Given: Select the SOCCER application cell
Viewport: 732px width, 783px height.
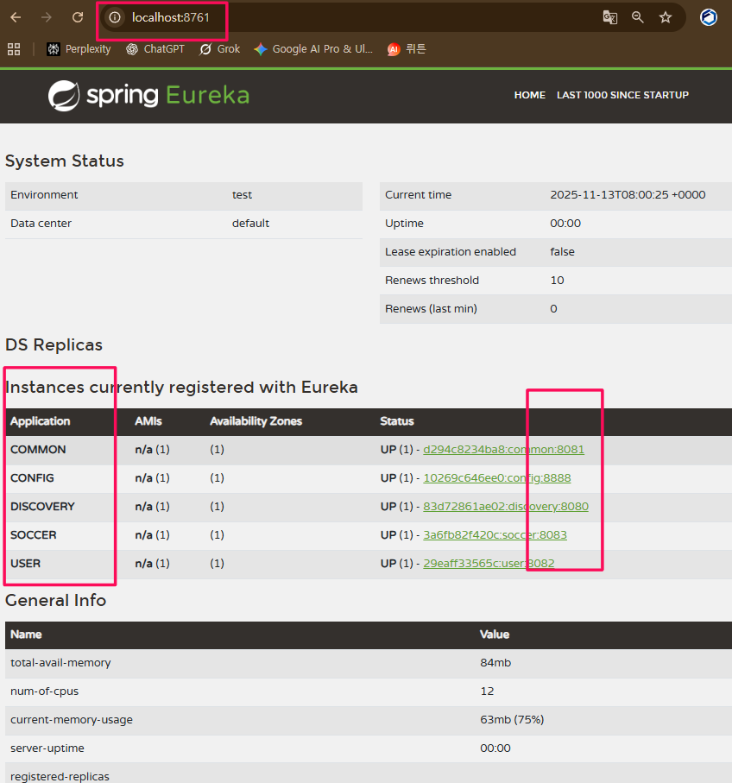Looking at the screenshot, I should click(34, 535).
